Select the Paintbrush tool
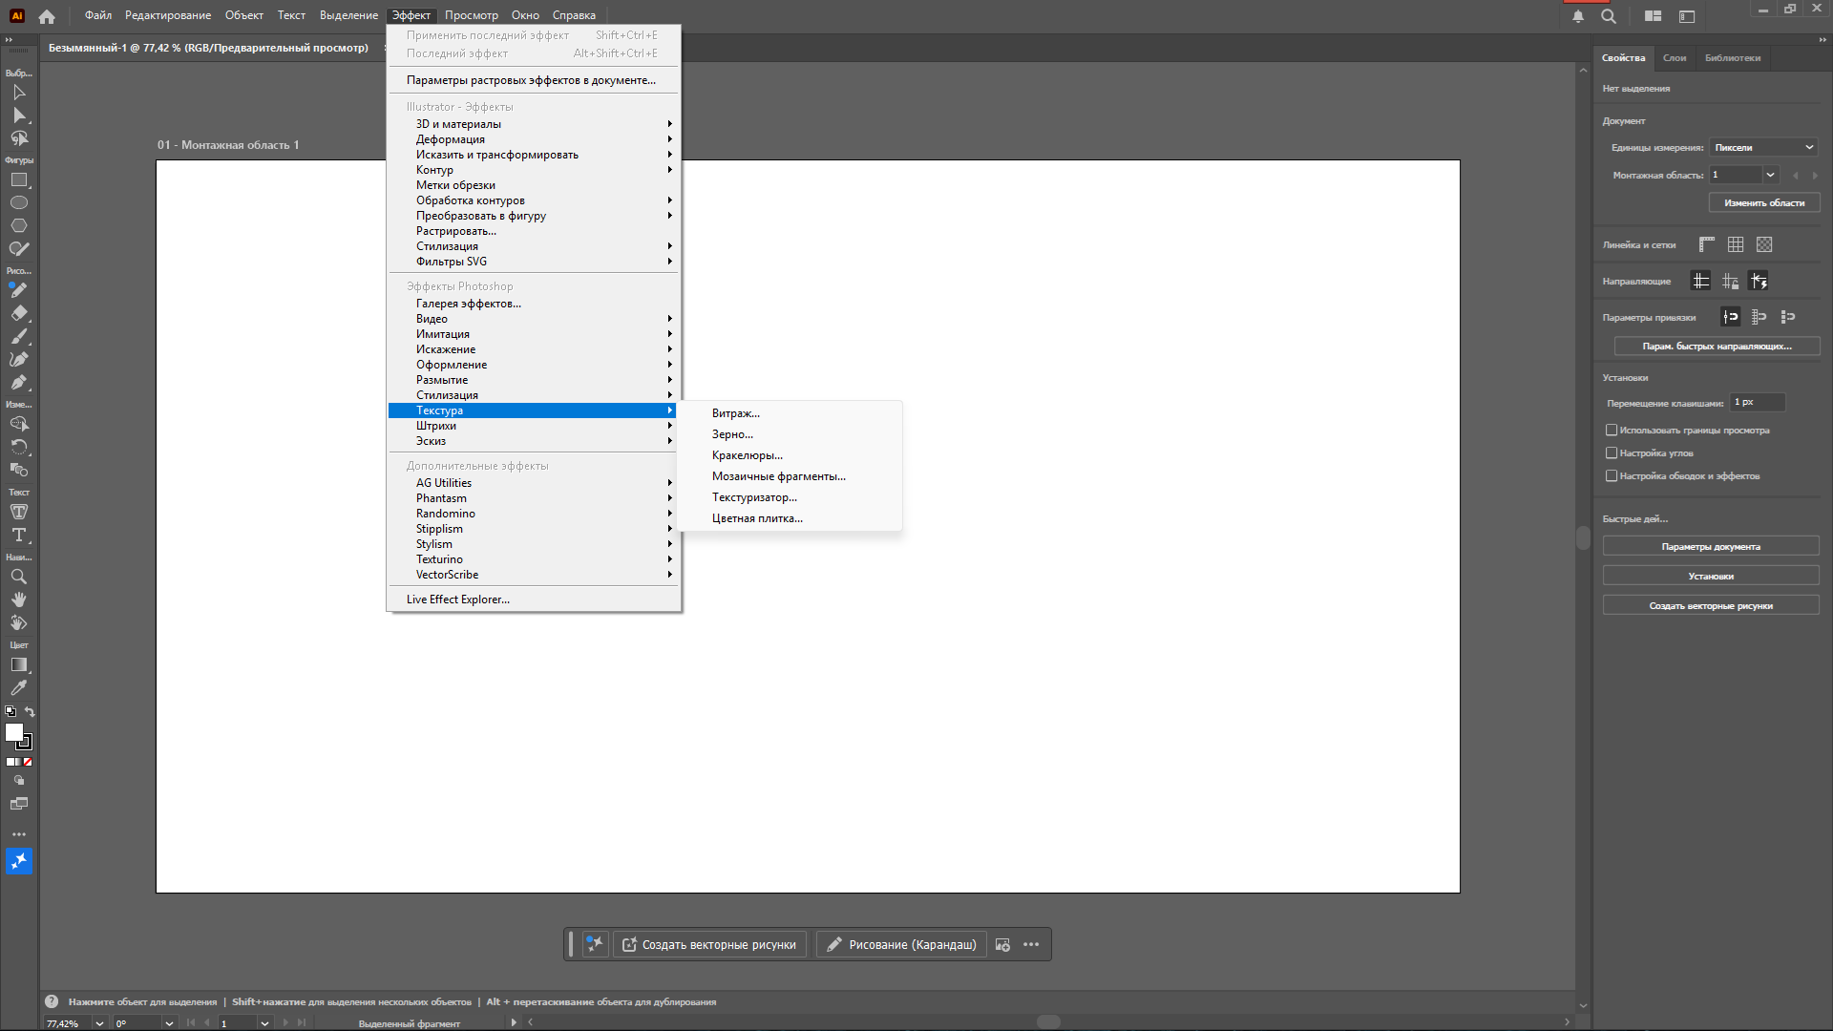 coord(18,336)
